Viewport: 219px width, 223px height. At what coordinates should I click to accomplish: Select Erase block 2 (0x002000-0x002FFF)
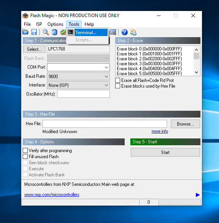click(149, 59)
